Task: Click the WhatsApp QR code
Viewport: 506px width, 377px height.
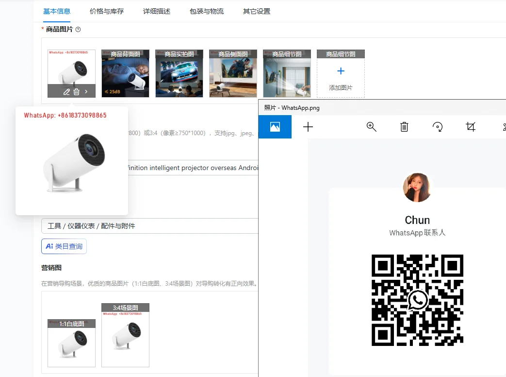Action: 418,300
